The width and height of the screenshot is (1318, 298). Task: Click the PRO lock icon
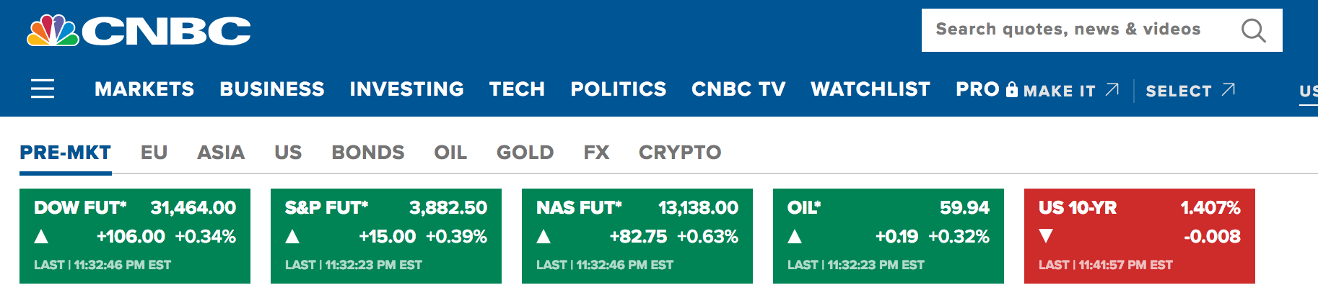point(1012,89)
